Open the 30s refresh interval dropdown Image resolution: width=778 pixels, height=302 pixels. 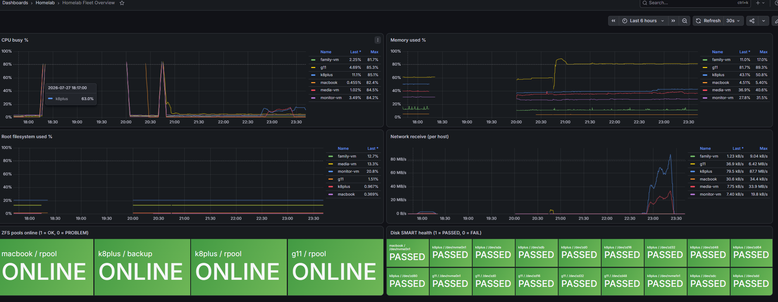click(733, 21)
